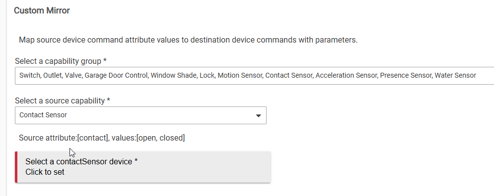Click the source capability dropdown arrow
This screenshot has height=196, width=494.
258,116
